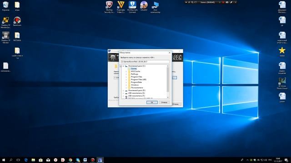This screenshot has width=291, height=163.
Task: Expand the USB drive (F:) tree node
Action: tap(123, 96)
